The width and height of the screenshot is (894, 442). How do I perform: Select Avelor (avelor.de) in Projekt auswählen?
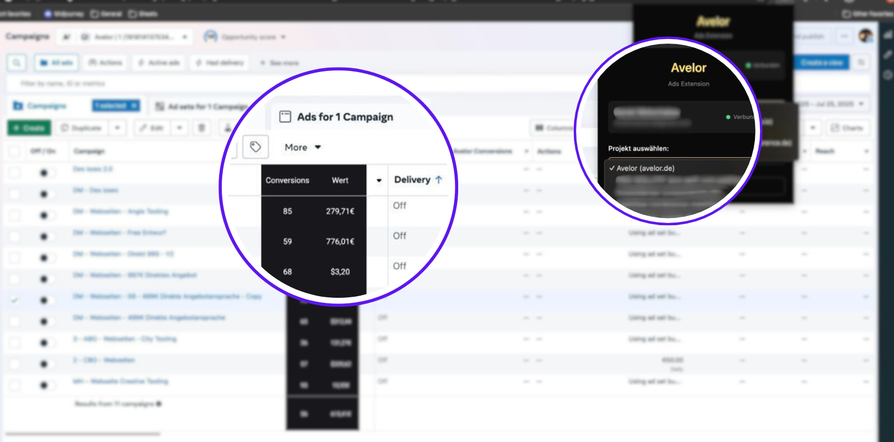coord(646,168)
